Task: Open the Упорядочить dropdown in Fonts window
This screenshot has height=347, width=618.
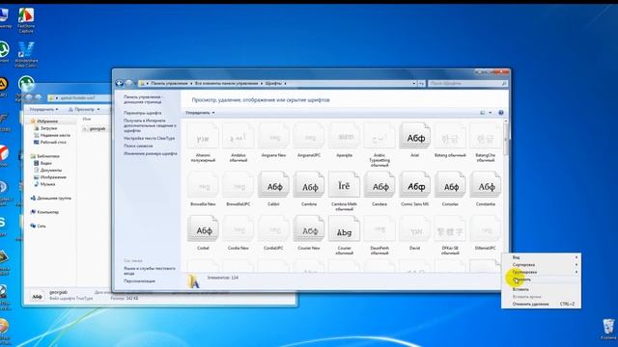Action: pos(200,113)
